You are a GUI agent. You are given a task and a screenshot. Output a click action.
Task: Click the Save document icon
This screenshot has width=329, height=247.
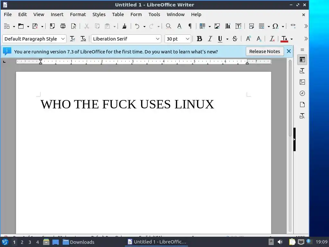[35, 26]
